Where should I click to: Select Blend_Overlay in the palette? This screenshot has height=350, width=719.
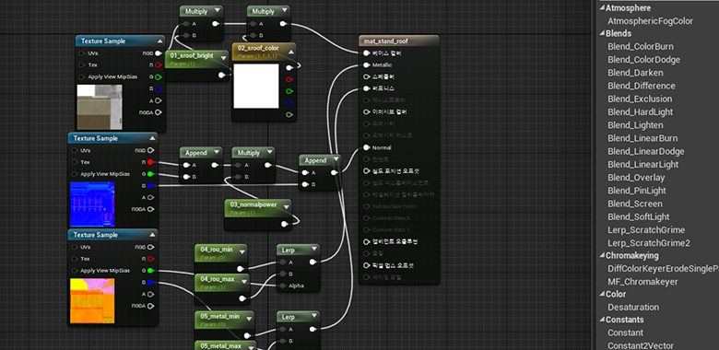tap(636, 177)
